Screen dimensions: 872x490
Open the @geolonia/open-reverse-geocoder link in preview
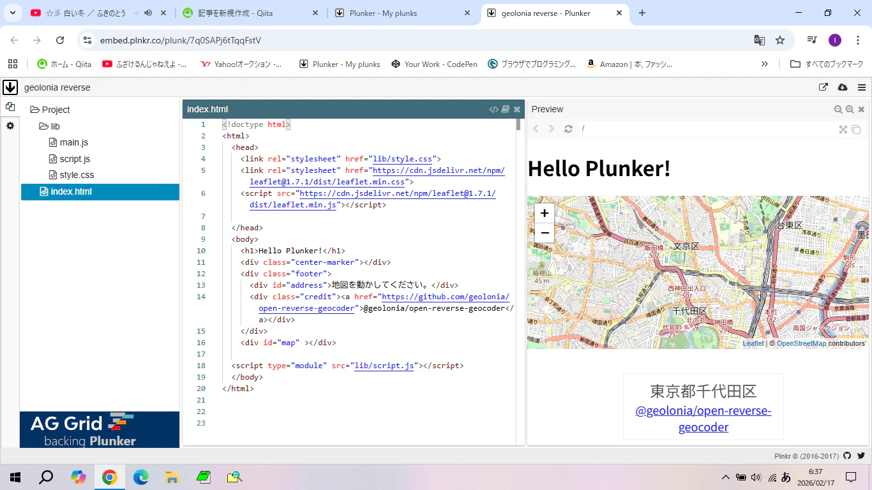(703, 419)
